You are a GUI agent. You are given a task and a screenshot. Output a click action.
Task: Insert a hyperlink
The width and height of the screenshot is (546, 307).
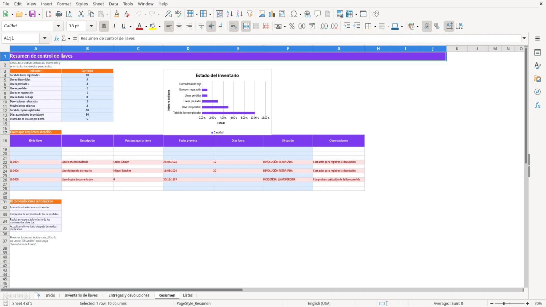pyautogui.click(x=308, y=14)
